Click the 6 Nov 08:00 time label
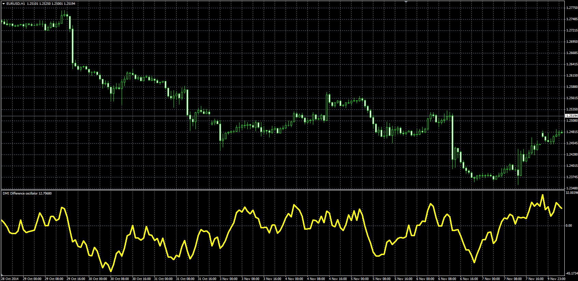Viewport: 578px width, 281px height. [x=448, y=279]
